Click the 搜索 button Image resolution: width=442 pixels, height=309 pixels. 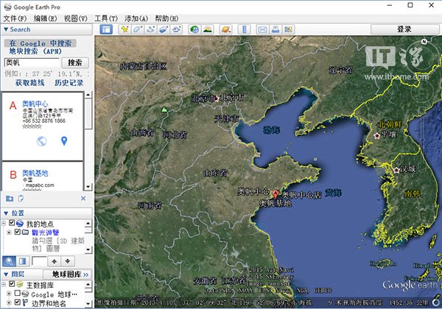pos(75,63)
